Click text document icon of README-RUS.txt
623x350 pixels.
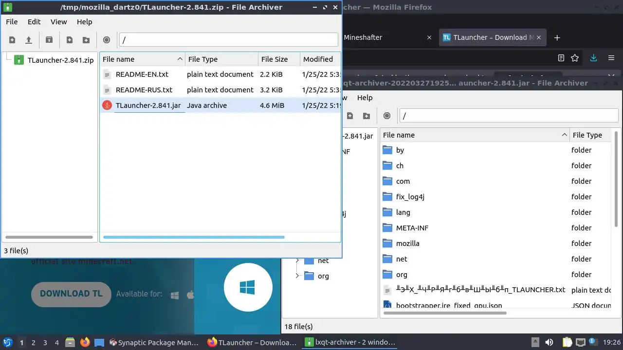[107, 90]
